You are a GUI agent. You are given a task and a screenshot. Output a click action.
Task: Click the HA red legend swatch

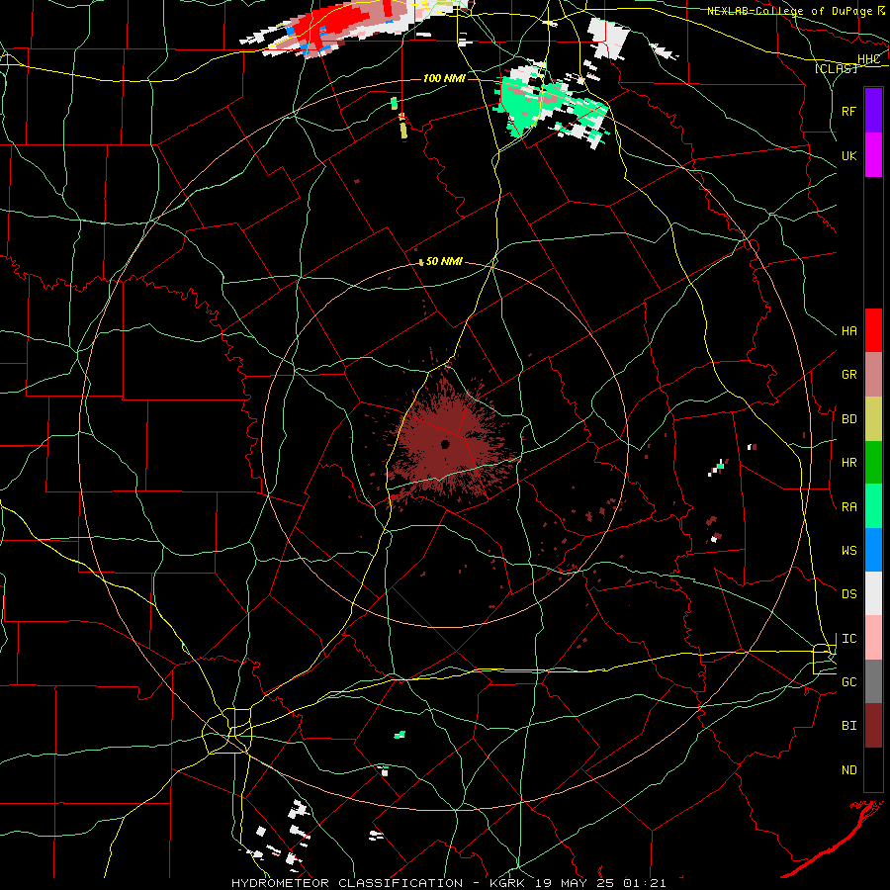click(x=873, y=330)
